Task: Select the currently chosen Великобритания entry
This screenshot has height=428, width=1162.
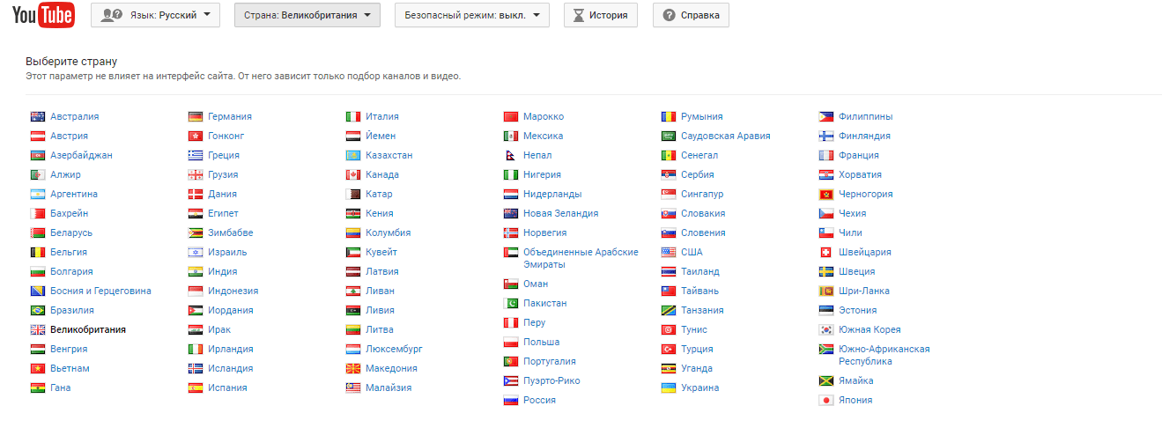Action: tap(88, 329)
